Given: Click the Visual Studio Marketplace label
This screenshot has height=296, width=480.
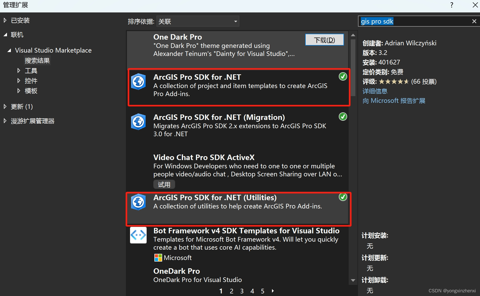Looking at the screenshot, I should pos(53,50).
